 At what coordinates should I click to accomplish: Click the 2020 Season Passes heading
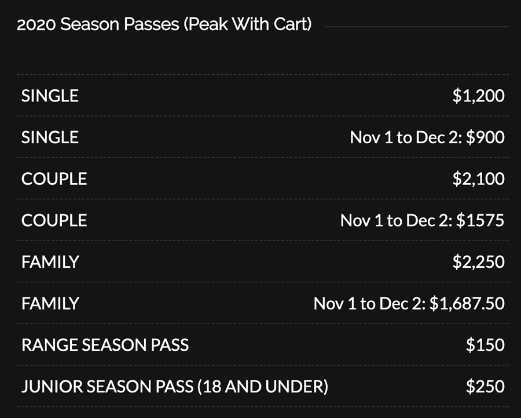click(164, 26)
